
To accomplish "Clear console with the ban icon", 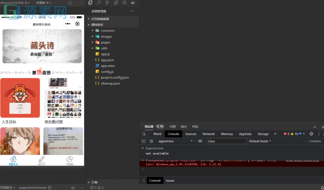I will pyautogui.click(x=151, y=141).
